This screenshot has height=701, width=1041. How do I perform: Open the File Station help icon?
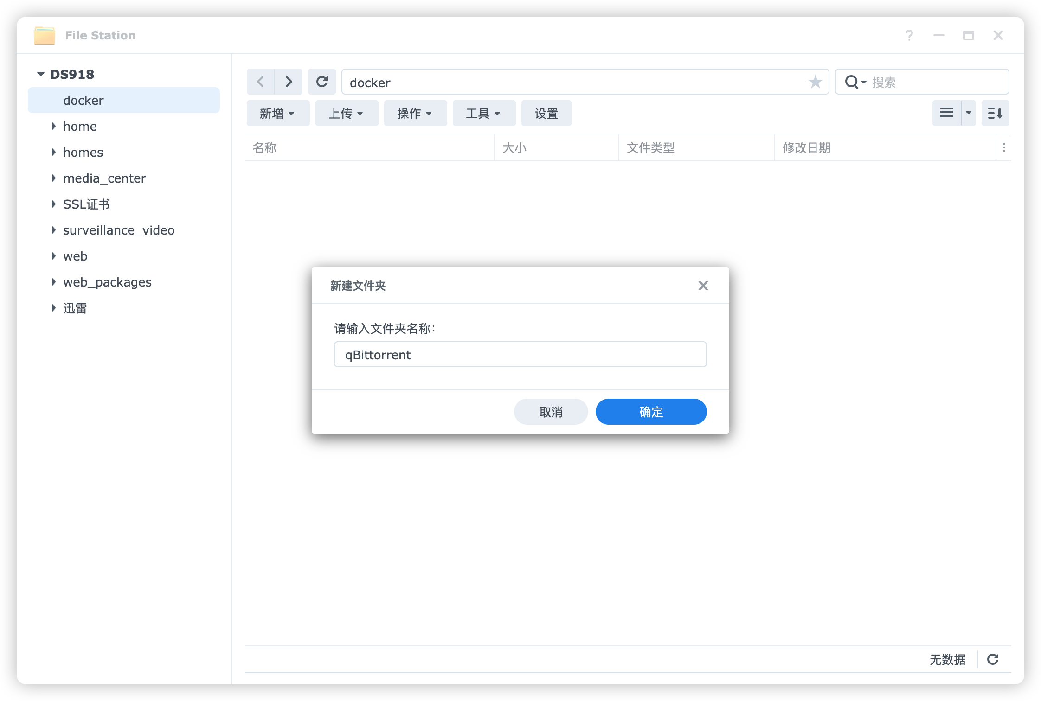point(909,35)
